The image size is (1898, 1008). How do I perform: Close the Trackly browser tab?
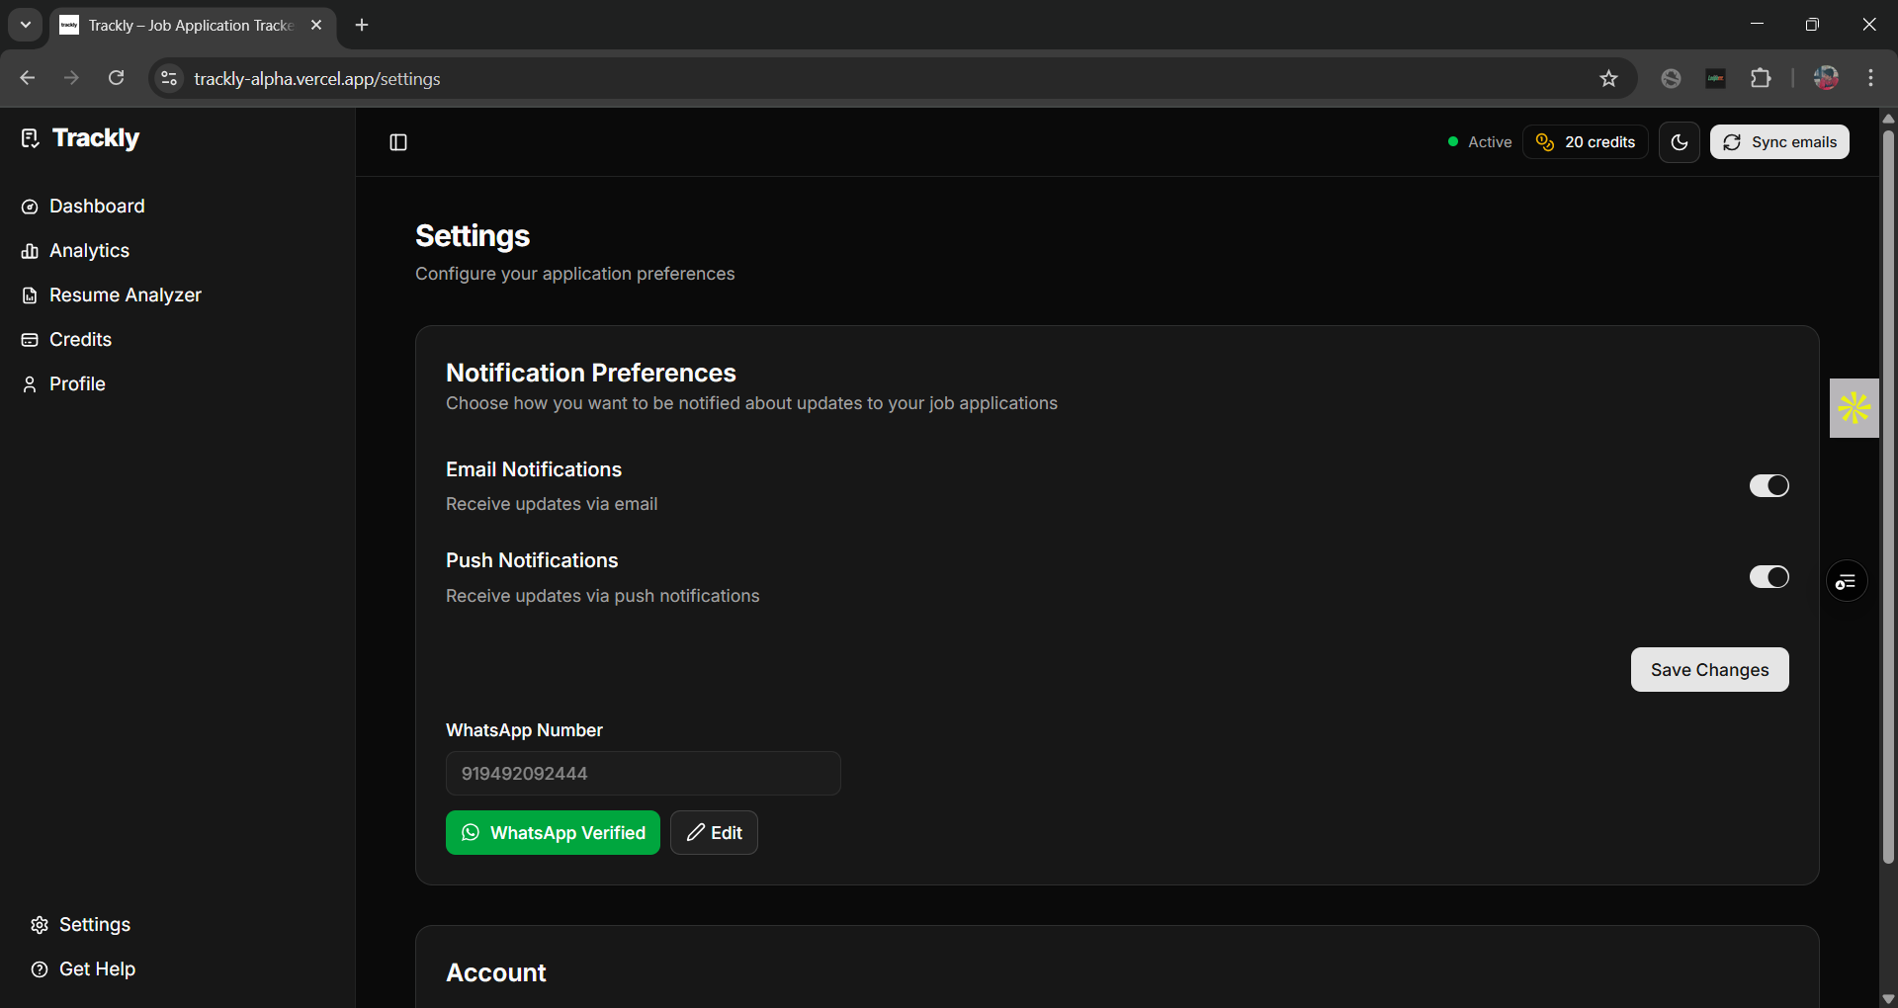click(x=316, y=25)
